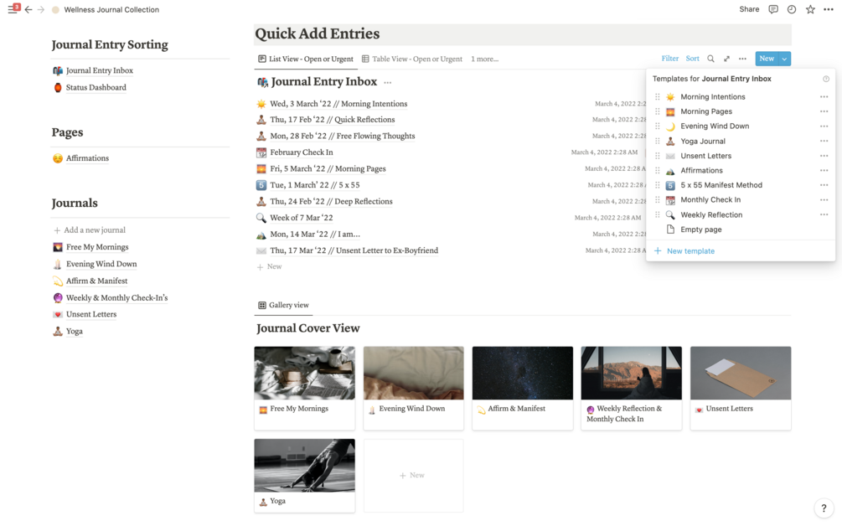Open ellipsis beside Journal Entry Inbox title
The width and height of the screenshot is (842, 526).
388,82
